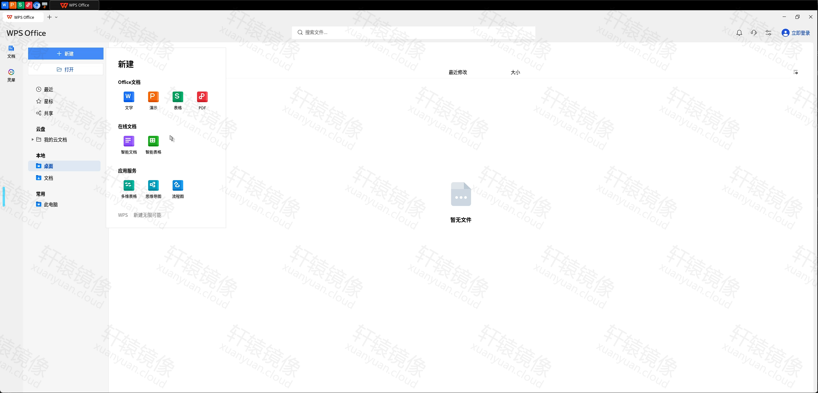818x393 pixels.
Task: Open the global settings sliders icon
Action: coord(768,33)
